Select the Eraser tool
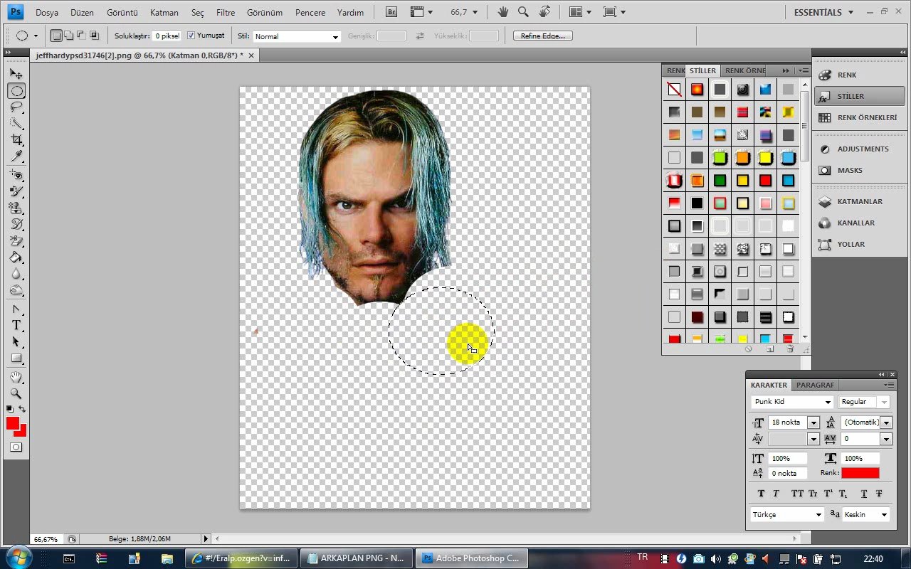911x569 pixels. click(16, 240)
